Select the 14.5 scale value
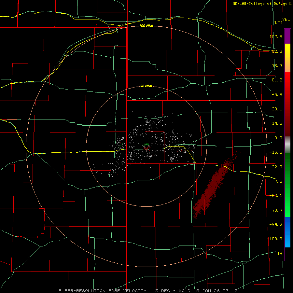293x293 pixels. (277, 123)
